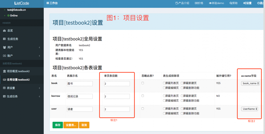Open 总览 in the sidebar

22,30
